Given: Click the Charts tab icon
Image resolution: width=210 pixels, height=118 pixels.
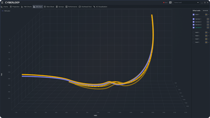Looking at the screenshot, I should coord(2,7).
